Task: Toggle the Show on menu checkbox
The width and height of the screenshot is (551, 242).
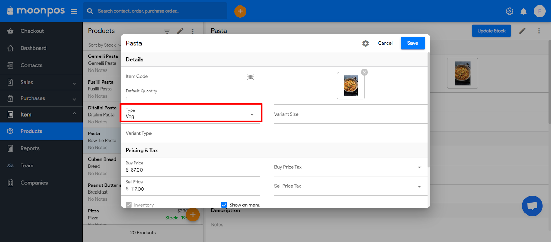Action: click(224, 205)
